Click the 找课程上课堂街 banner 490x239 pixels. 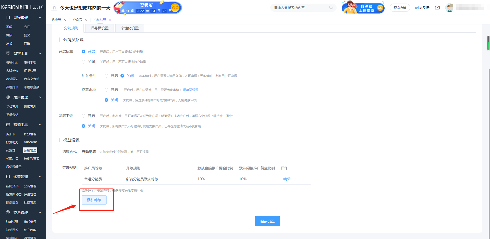pyautogui.click(x=363, y=7)
